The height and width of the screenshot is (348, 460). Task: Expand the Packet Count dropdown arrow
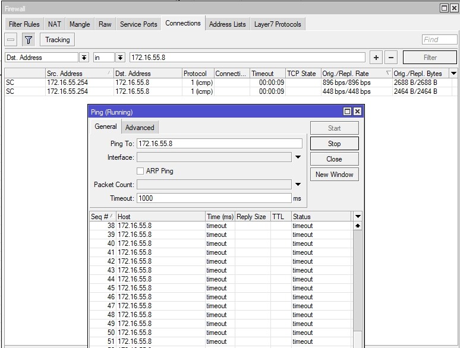298,185
